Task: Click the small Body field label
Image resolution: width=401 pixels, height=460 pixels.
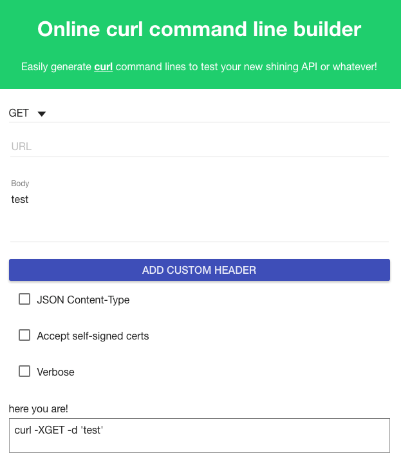Action: [x=20, y=184]
